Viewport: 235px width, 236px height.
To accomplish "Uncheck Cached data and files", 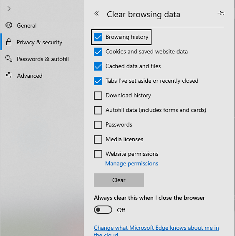I will click(x=98, y=66).
